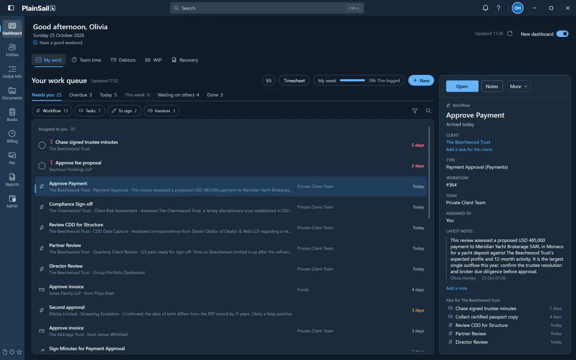Open Reports in the sidebar
Viewport: 576px width, 360px height.
click(x=12, y=180)
